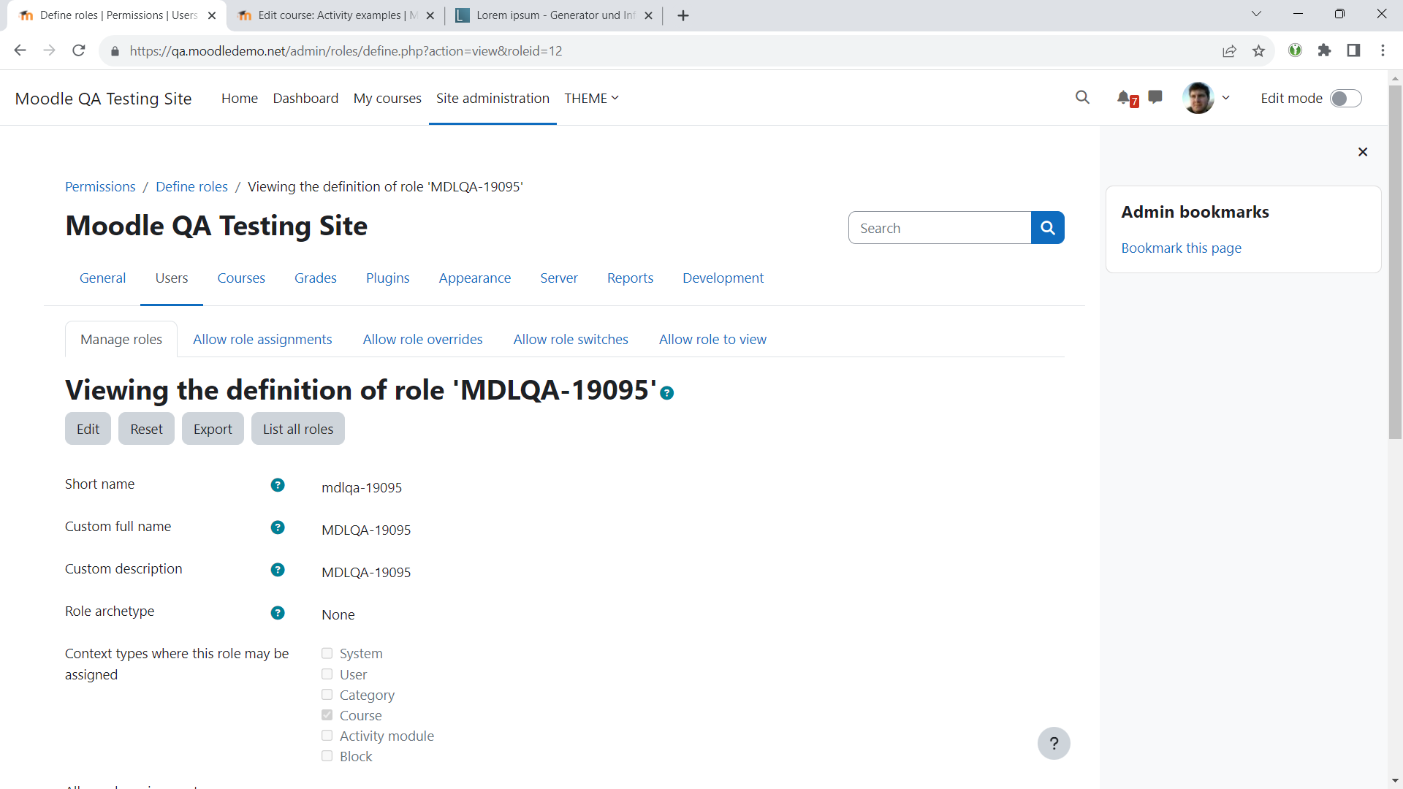
Task: Click the Export role button
Action: (213, 429)
